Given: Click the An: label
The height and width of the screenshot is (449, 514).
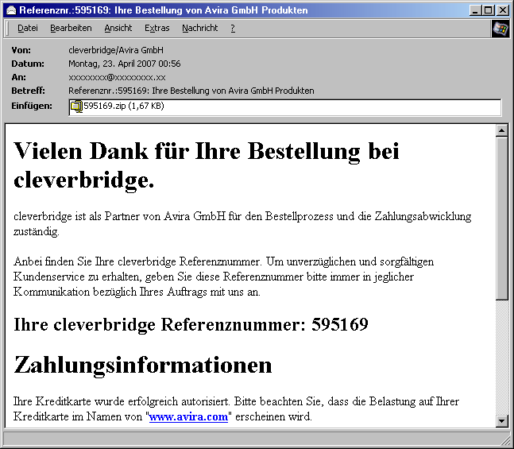Looking at the screenshot, I should 18,77.
